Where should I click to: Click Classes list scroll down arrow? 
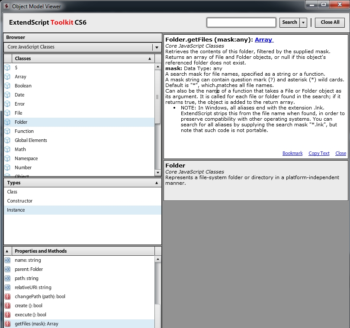(x=158, y=172)
